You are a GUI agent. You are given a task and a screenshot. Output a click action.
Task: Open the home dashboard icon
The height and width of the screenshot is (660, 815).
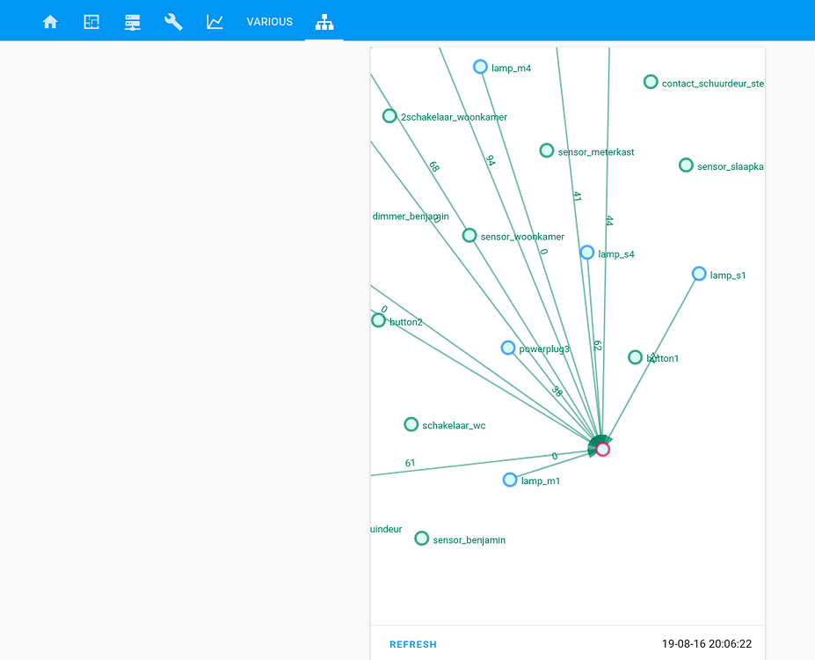(x=50, y=21)
